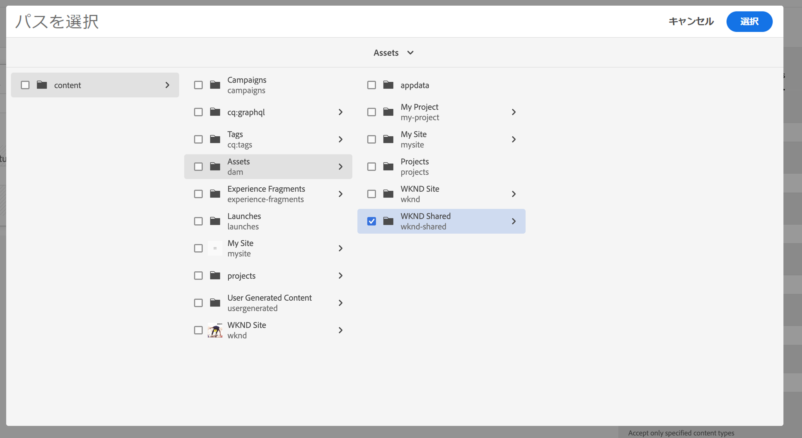Uncheck the WKND Shared checkbox
This screenshot has height=438, width=802.
371,221
